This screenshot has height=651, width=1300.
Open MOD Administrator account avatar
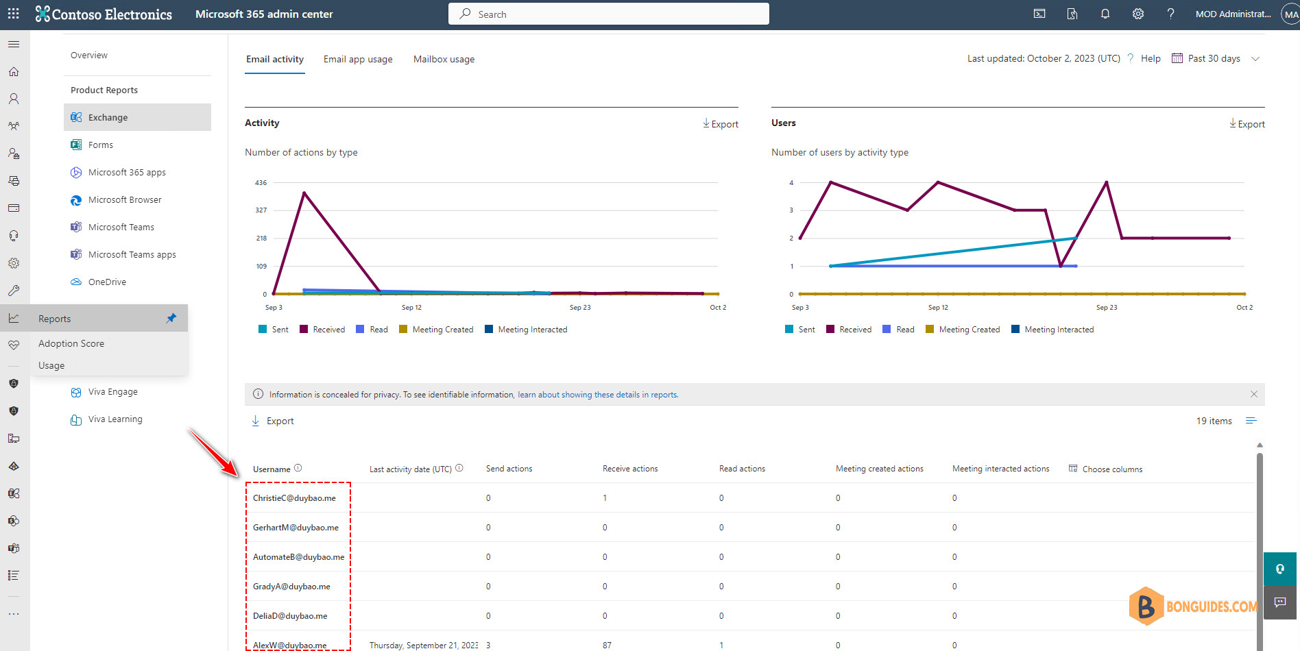[x=1290, y=14]
